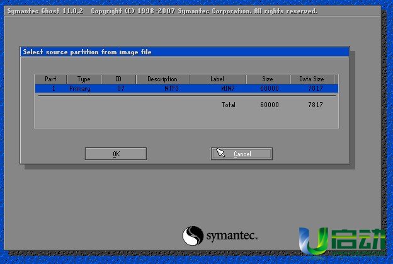Click the Description column header
This screenshot has height=264, width=393.
162,79
